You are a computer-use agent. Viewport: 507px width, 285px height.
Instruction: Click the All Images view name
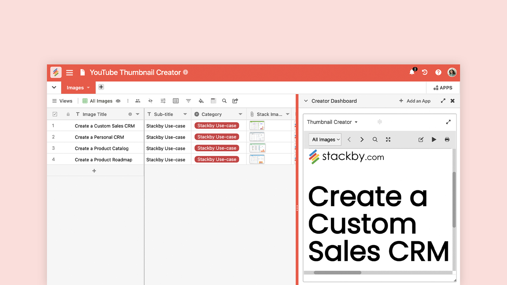point(101,101)
